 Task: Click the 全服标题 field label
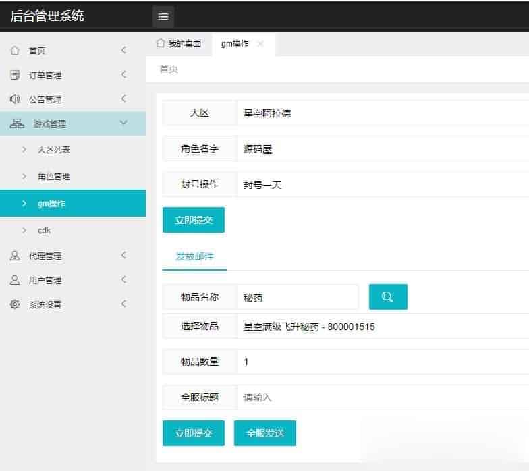pyautogui.click(x=200, y=397)
